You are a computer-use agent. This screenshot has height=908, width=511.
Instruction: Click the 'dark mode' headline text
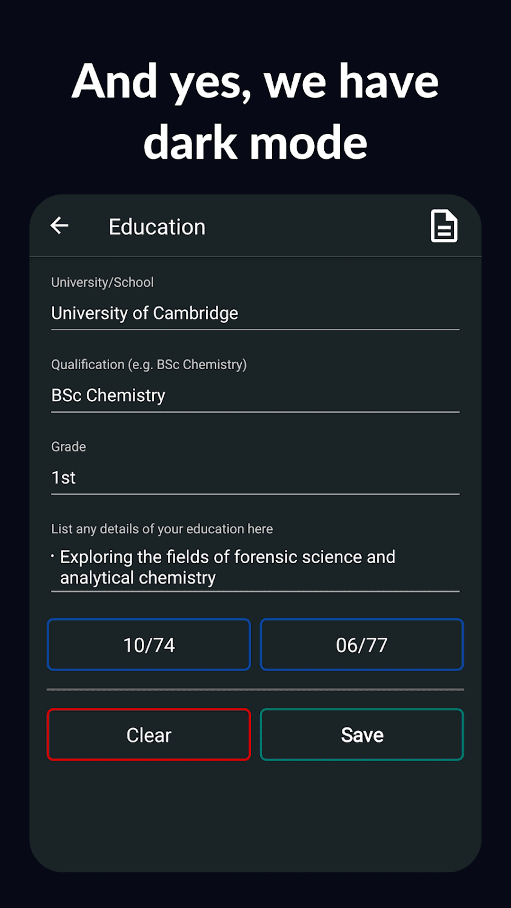point(255,143)
